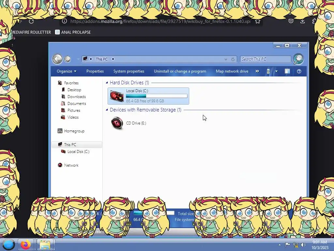This screenshot has height=251, width=334.
Task: Open 'Local Disk (C:)' in navigation pane
Action: click(x=78, y=152)
